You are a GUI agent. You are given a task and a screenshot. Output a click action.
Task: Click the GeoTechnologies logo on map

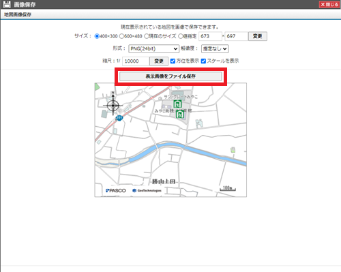[x=147, y=190]
